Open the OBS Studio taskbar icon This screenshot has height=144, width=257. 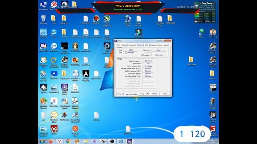(x=112, y=141)
